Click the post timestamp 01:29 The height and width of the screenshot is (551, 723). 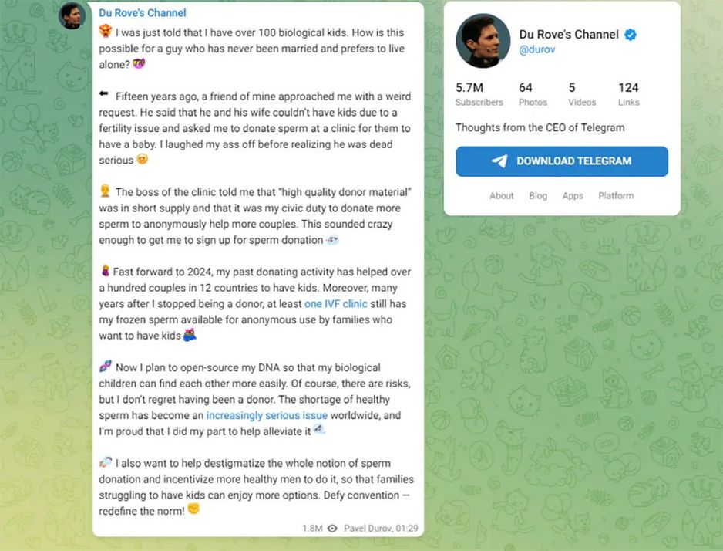tap(405, 528)
